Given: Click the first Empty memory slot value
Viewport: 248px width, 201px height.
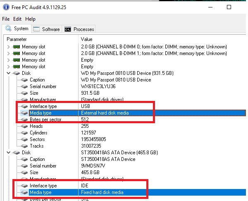Looking at the screenshot, I should [87, 60].
